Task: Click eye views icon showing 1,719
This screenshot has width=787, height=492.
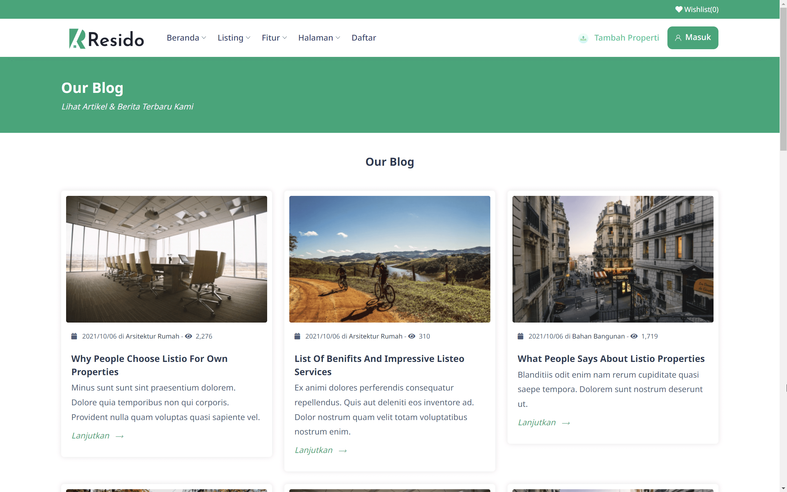Action: (x=634, y=336)
